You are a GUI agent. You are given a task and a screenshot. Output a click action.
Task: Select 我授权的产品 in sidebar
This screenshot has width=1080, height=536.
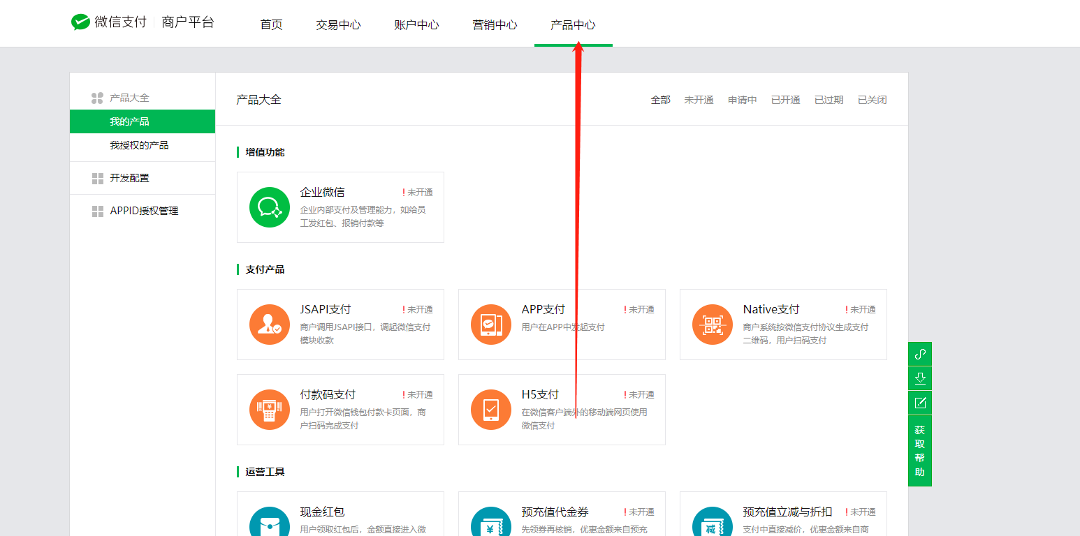coord(139,145)
